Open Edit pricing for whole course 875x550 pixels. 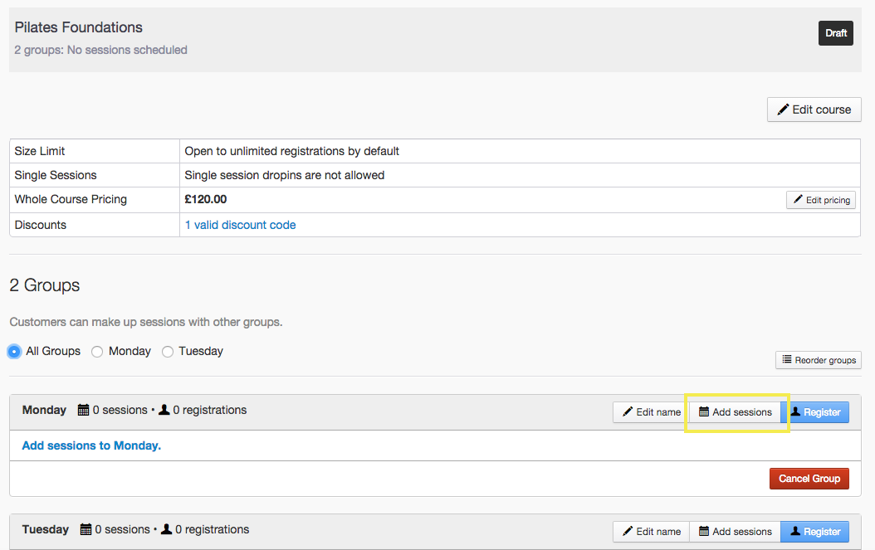point(820,200)
